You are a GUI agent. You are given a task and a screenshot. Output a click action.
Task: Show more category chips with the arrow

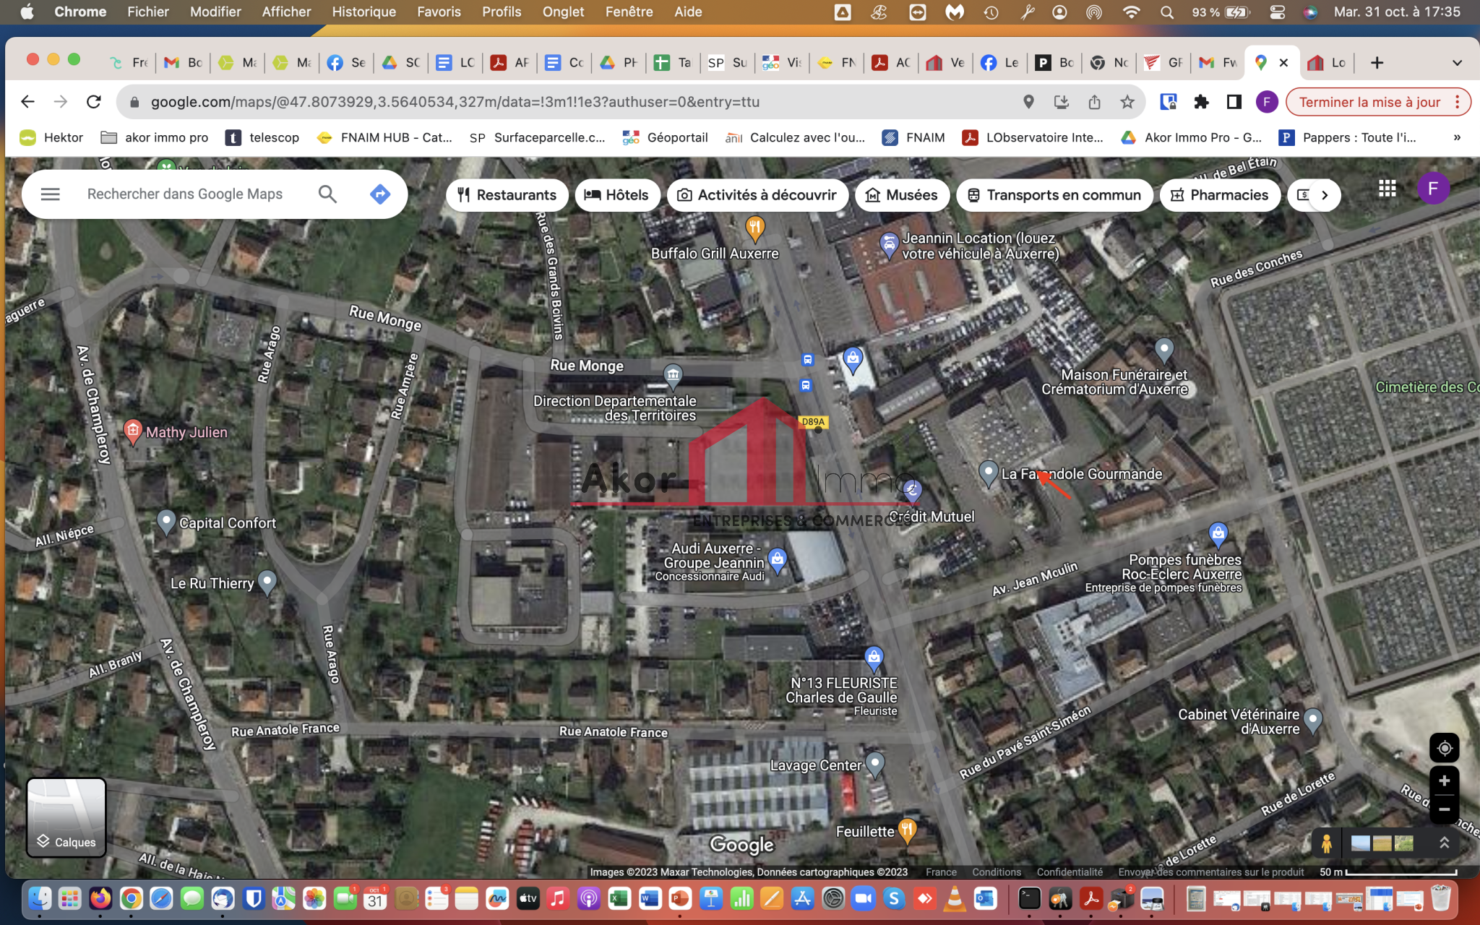[x=1324, y=195]
